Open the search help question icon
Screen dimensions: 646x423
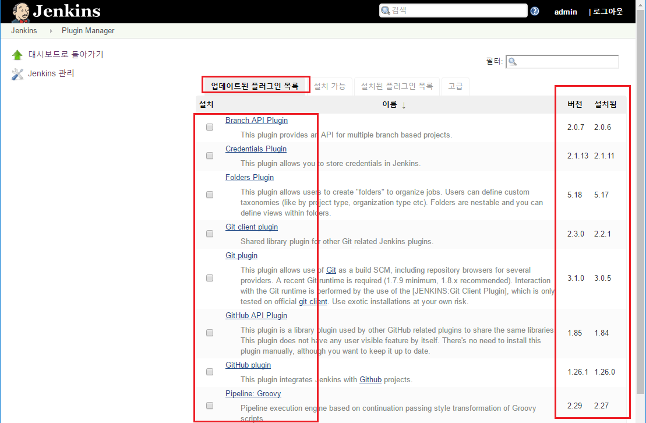[535, 11]
